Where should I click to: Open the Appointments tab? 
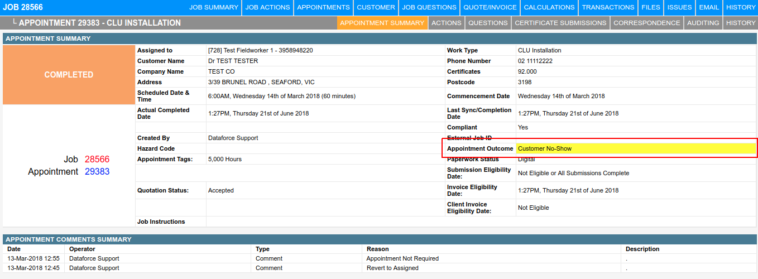click(323, 7)
